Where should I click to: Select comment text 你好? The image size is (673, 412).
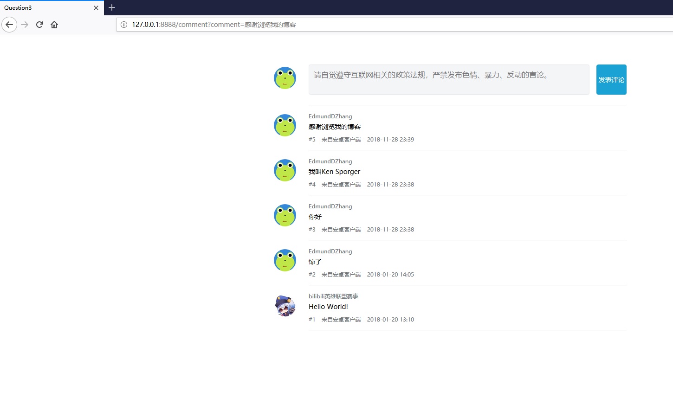click(x=315, y=217)
